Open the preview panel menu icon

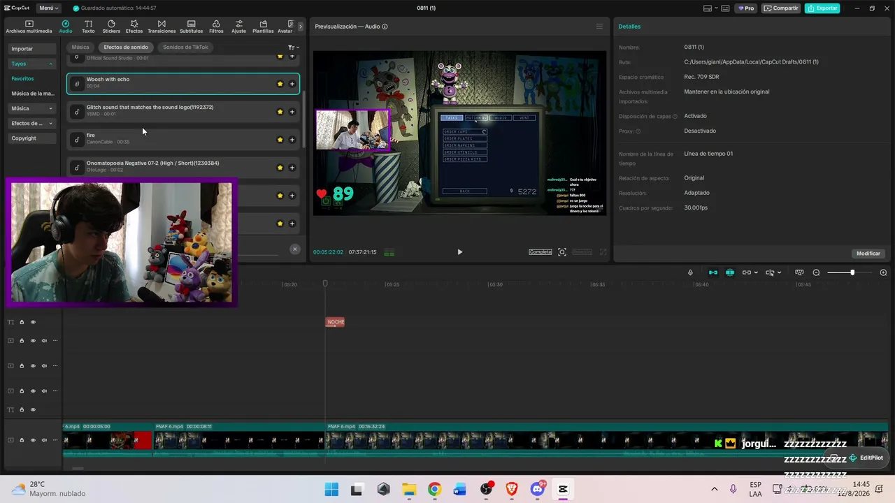pyautogui.click(x=599, y=27)
